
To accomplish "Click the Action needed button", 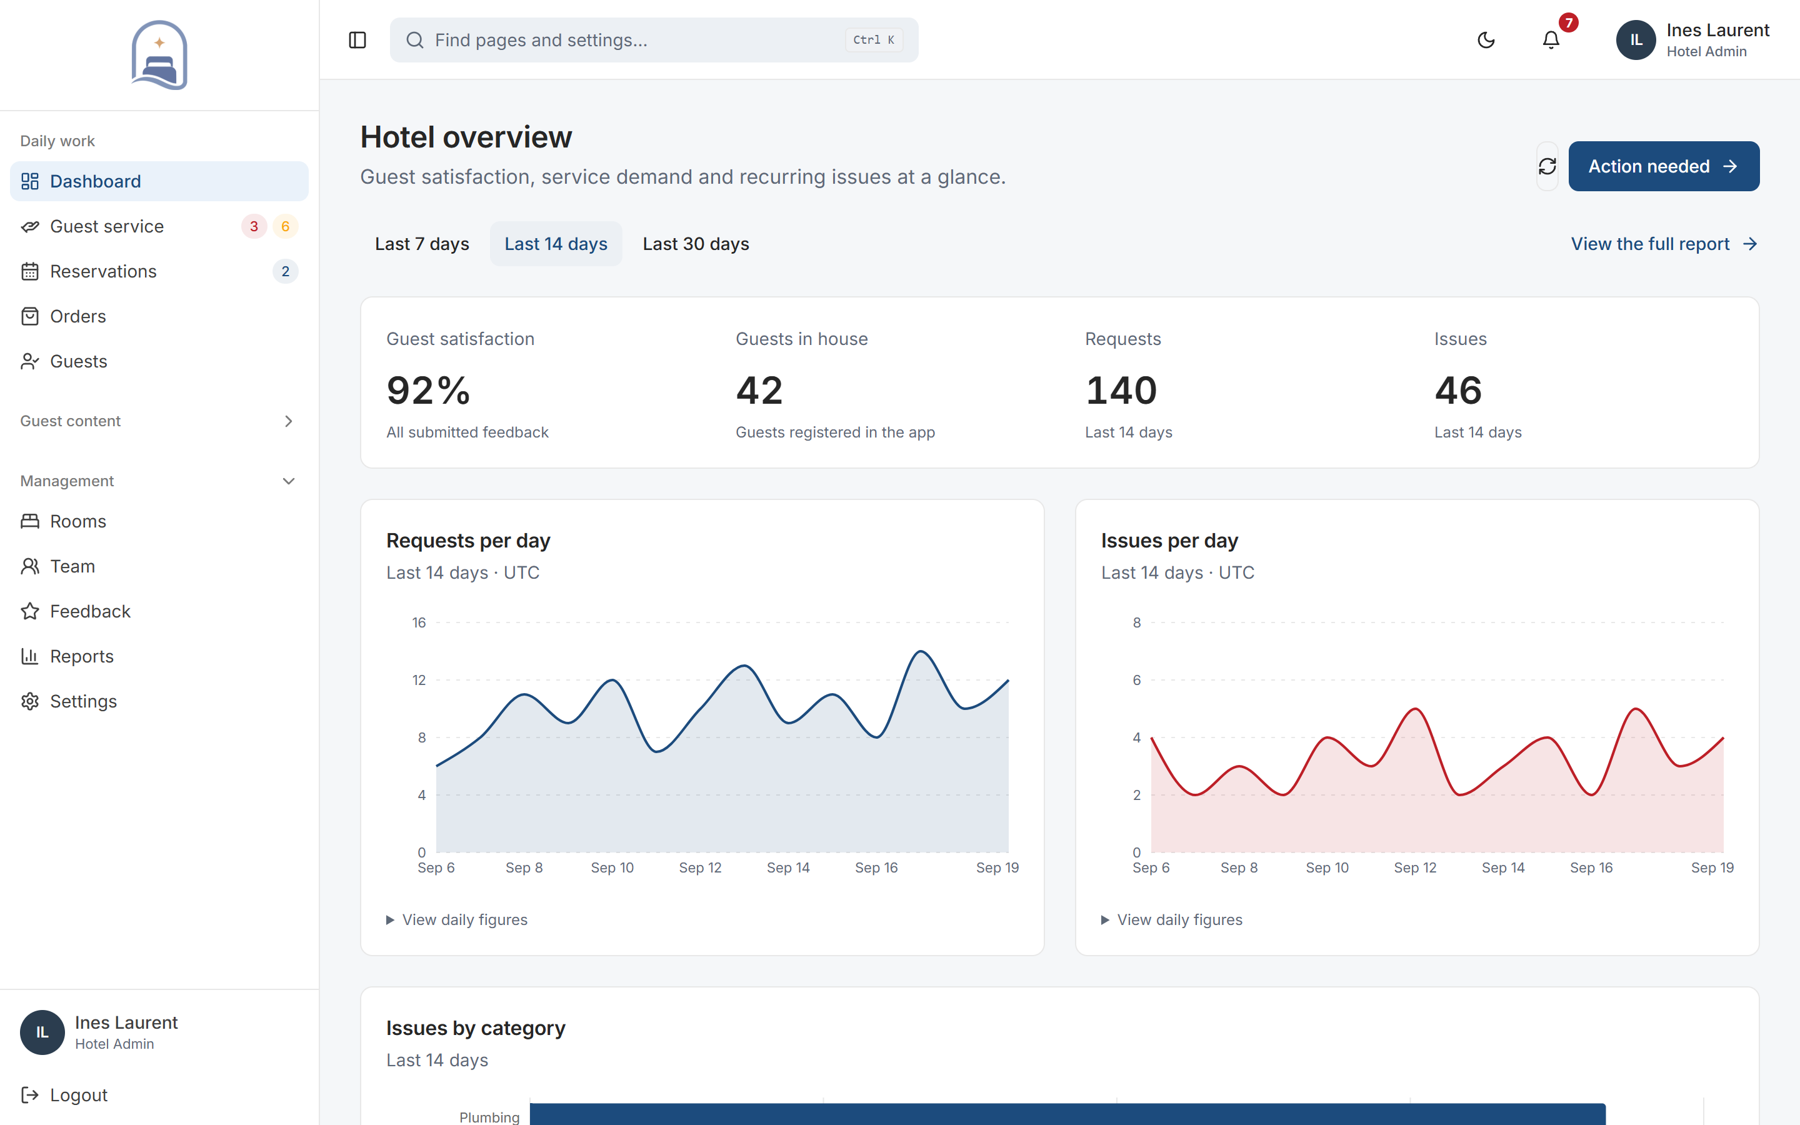I will tap(1664, 166).
